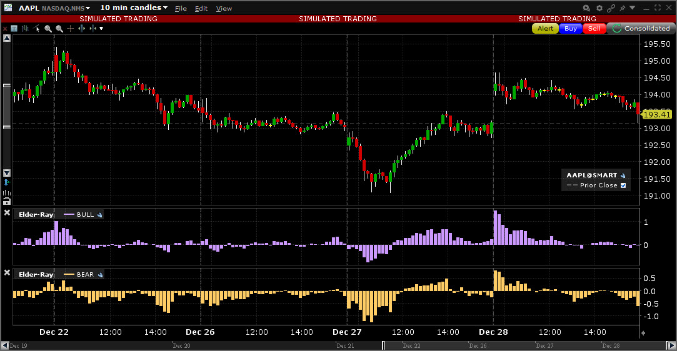
Task: Click the window link chain icon
Action: coord(611,7)
